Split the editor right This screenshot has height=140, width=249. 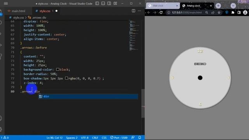tap(133, 11)
